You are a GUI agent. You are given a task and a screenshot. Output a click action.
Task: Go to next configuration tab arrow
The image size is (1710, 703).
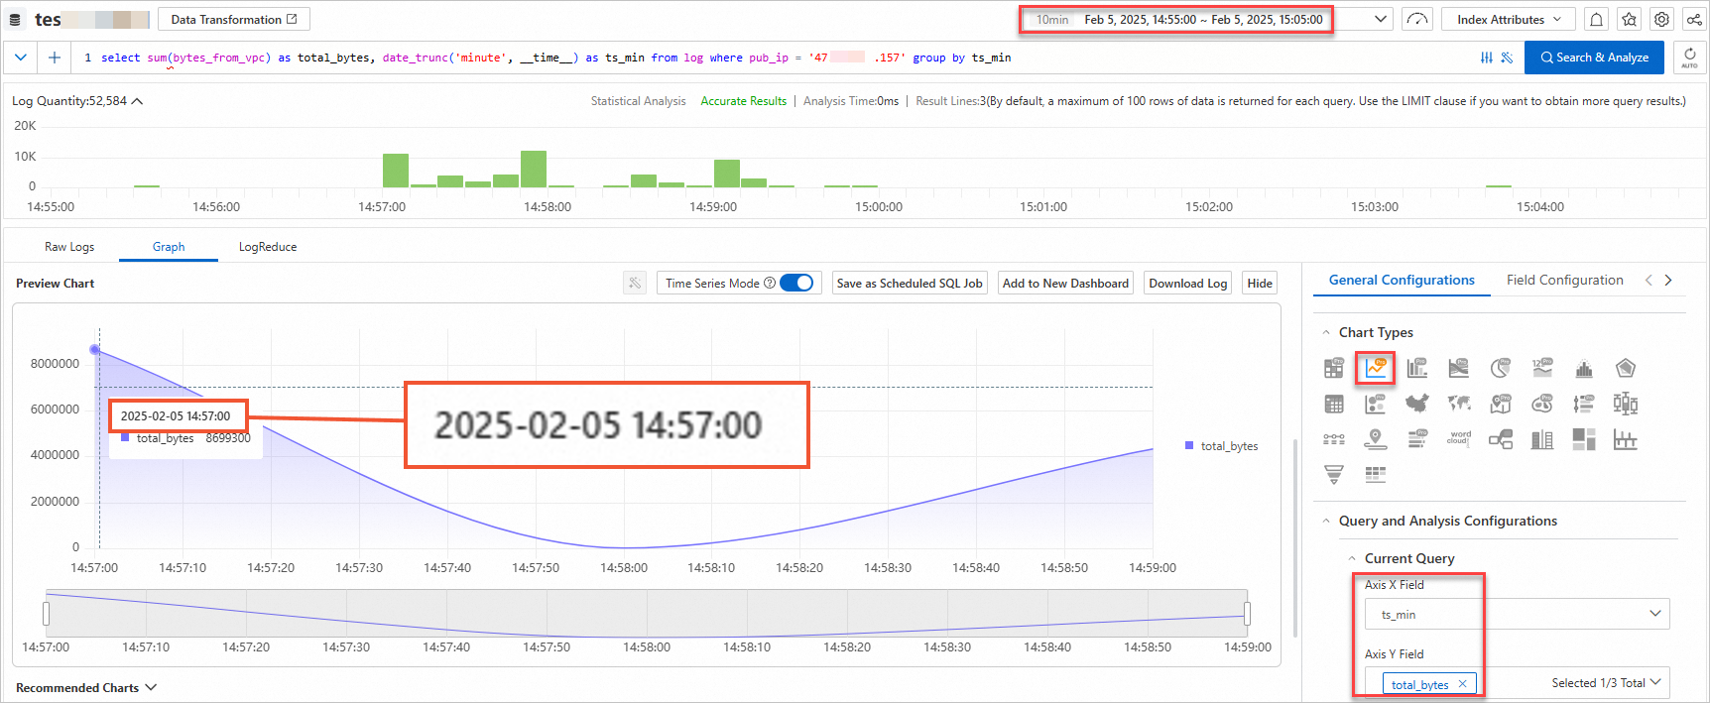[1668, 280]
